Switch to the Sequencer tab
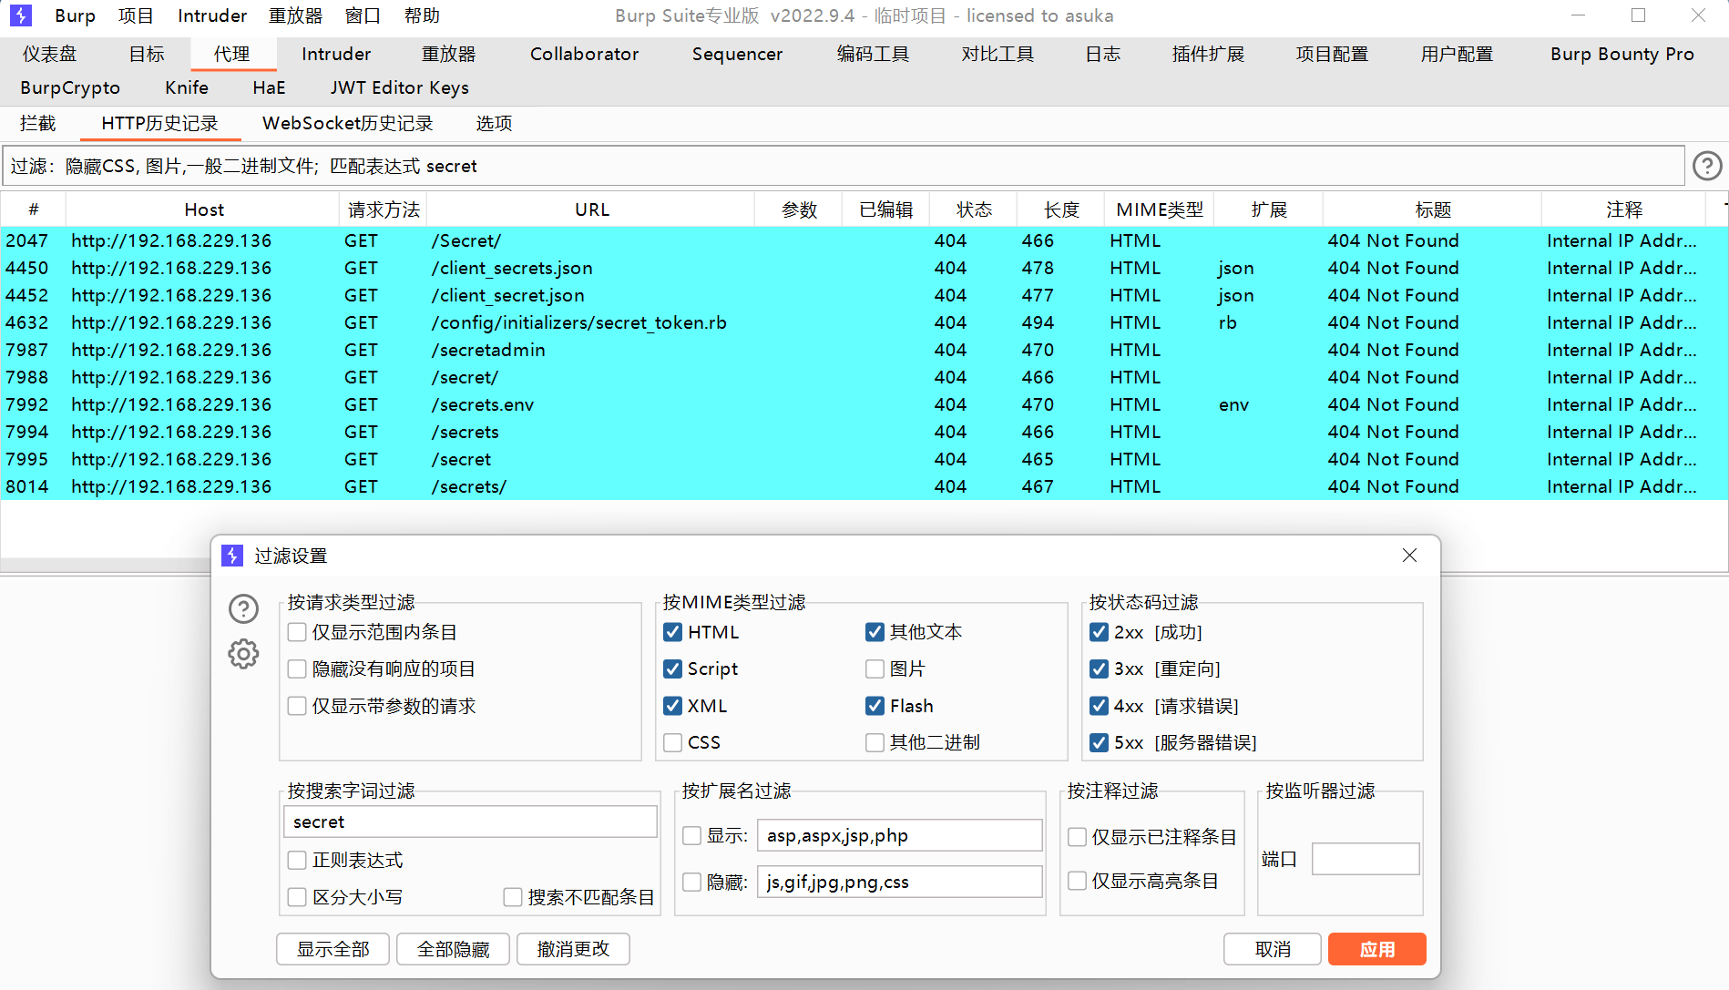 point(737,54)
